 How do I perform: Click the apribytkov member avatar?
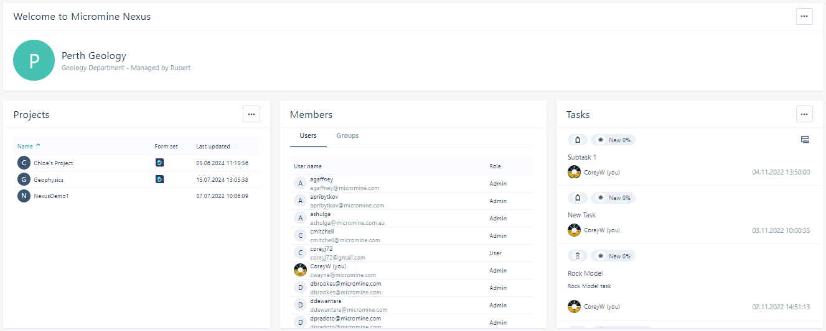point(301,201)
